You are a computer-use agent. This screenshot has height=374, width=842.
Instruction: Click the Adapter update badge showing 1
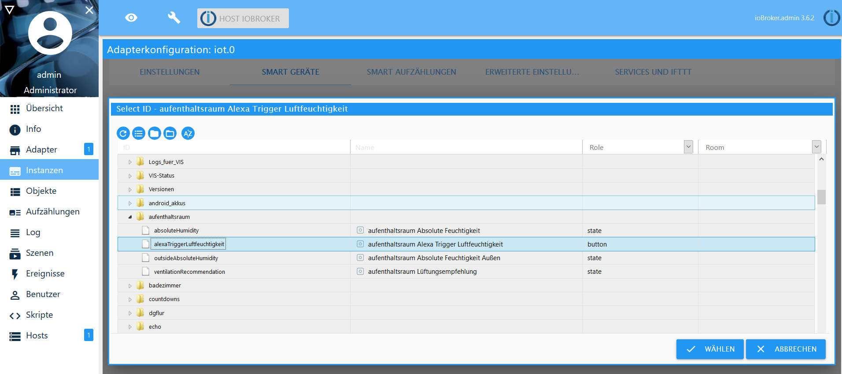89,149
